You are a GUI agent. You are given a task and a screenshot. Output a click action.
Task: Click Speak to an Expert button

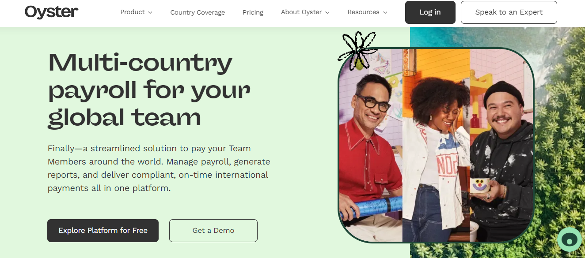coord(509,12)
